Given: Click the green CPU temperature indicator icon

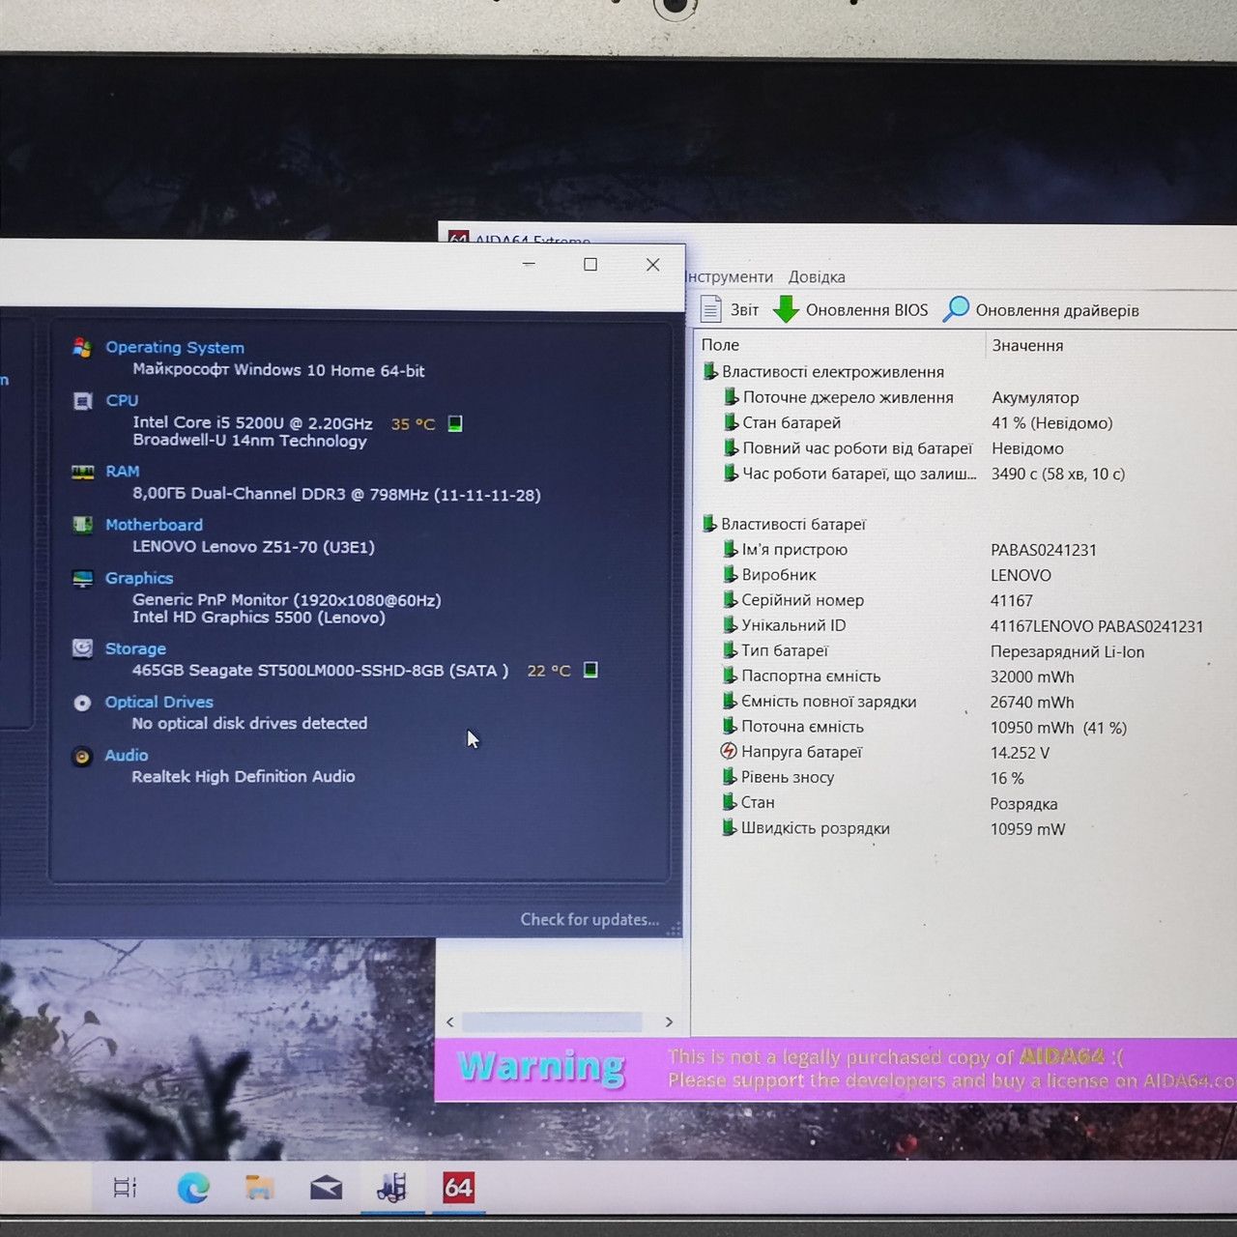Looking at the screenshot, I should tap(455, 423).
